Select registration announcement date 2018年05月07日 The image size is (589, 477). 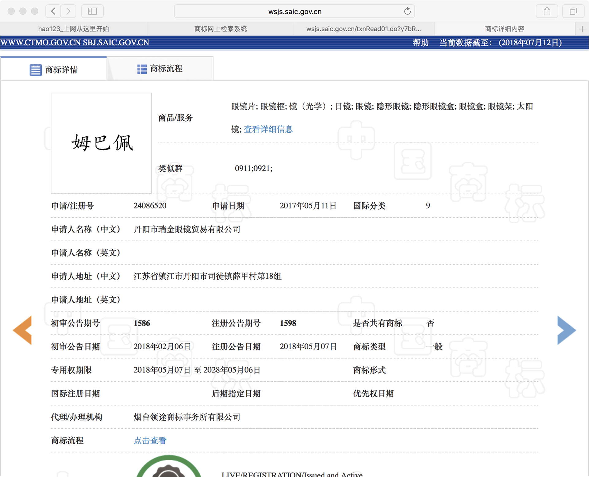[308, 347]
